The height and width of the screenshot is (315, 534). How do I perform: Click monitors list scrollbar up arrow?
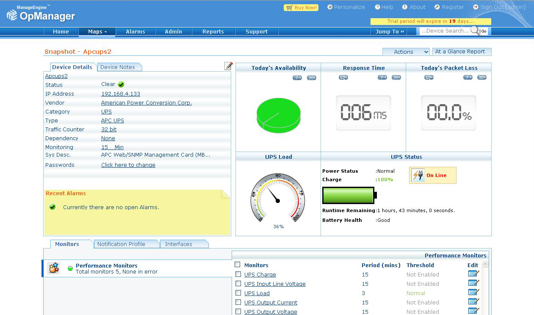(485, 264)
